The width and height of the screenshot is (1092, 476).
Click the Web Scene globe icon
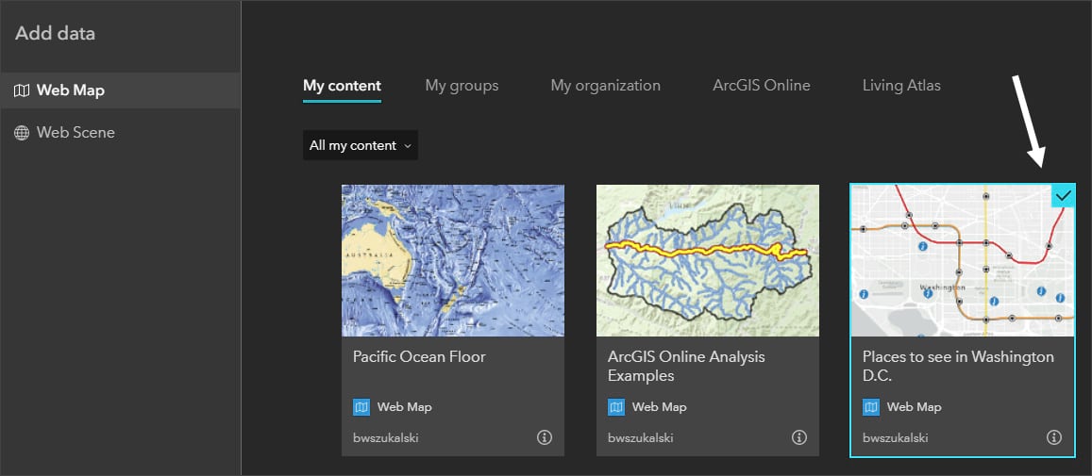click(x=22, y=133)
